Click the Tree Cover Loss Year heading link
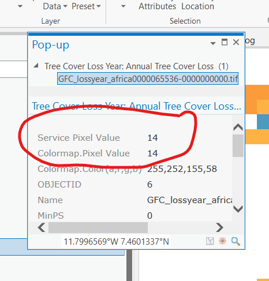 (136, 106)
